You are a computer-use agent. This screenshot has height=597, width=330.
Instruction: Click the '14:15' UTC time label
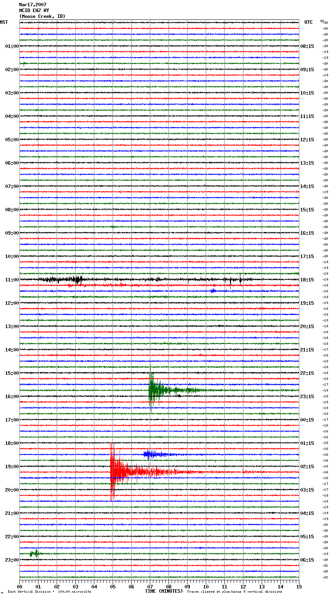pos(307,186)
